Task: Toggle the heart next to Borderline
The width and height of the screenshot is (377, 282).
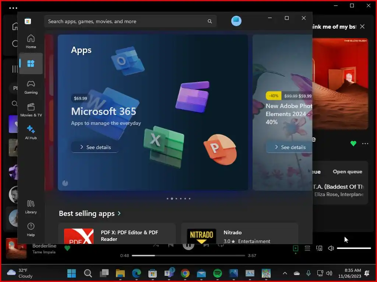Action: point(67,248)
